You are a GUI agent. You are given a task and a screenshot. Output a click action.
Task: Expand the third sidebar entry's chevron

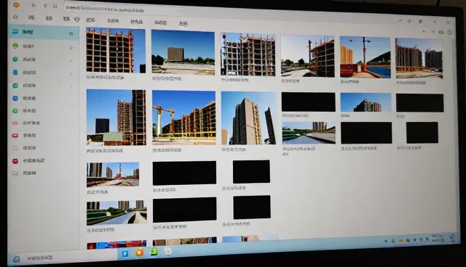[71, 60]
